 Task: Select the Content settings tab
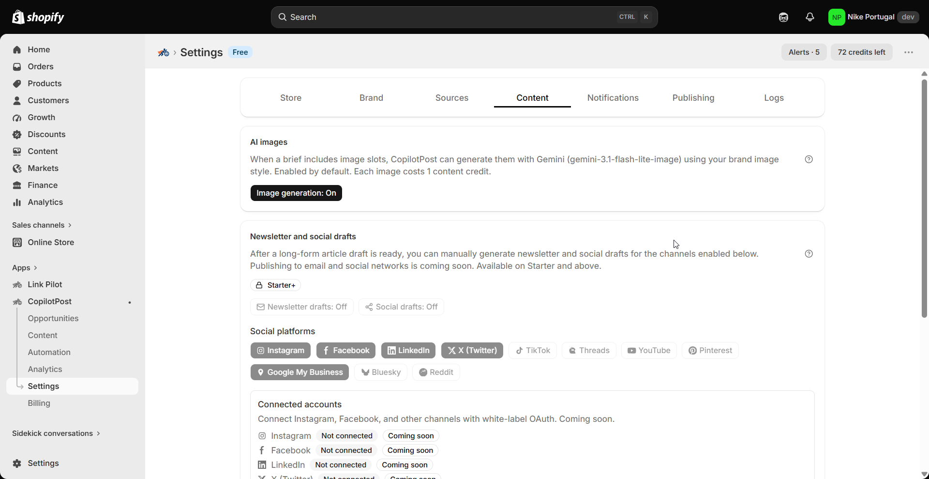(532, 98)
